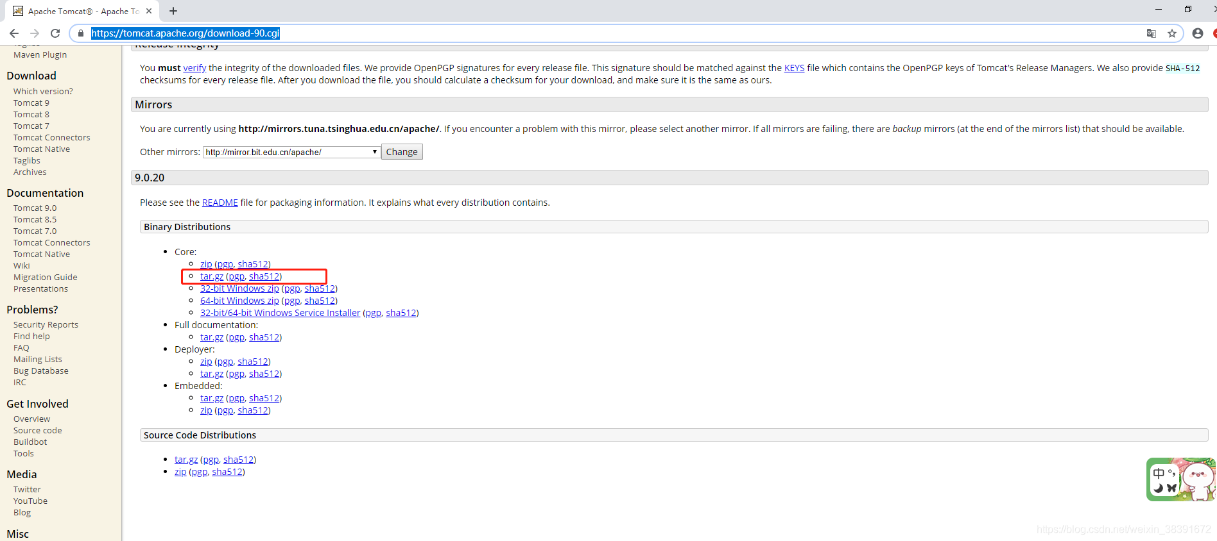1217x541 pixels.
Task: Open Tomcat 7.0 documentation
Action: [35, 231]
